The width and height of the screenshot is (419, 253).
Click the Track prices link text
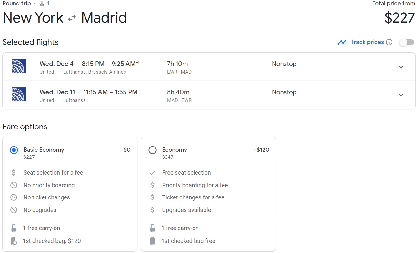(367, 42)
